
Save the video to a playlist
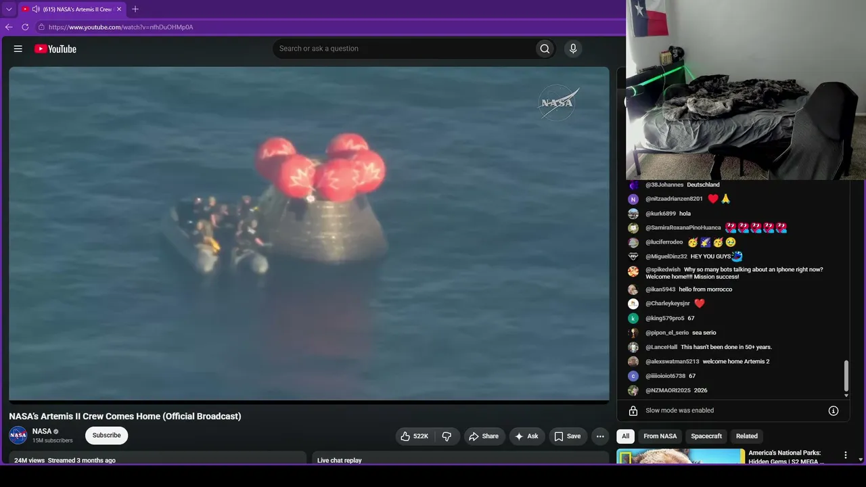(568, 436)
